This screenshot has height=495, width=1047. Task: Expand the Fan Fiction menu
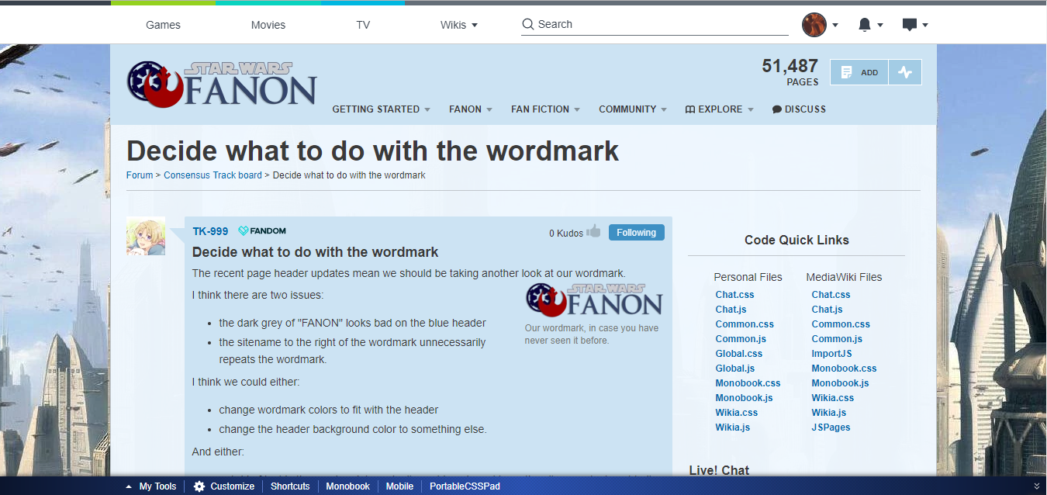546,109
